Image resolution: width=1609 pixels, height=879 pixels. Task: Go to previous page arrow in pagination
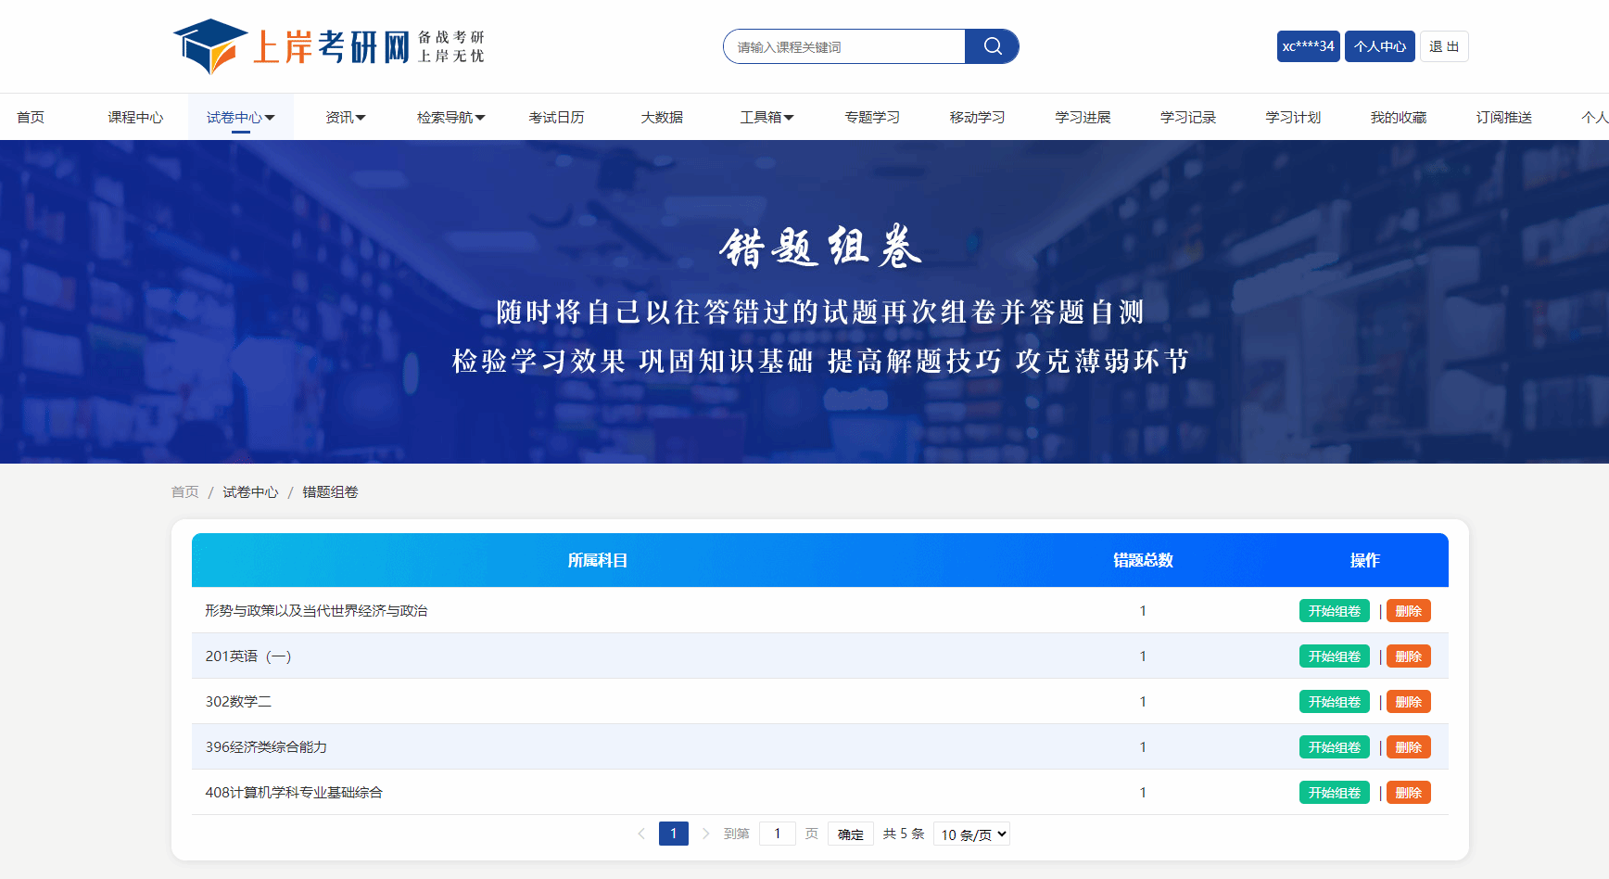tap(641, 834)
